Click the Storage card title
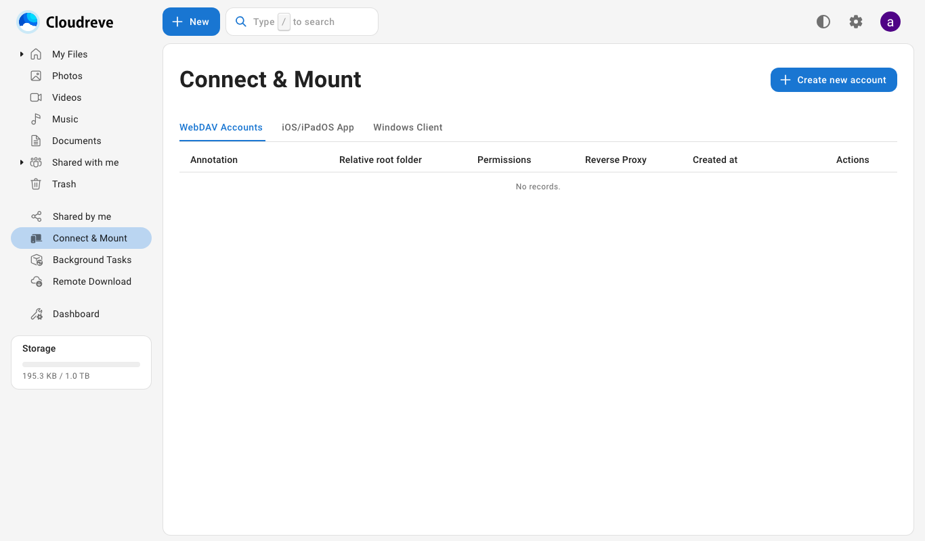925x541 pixels. click(x=39, y=348)
